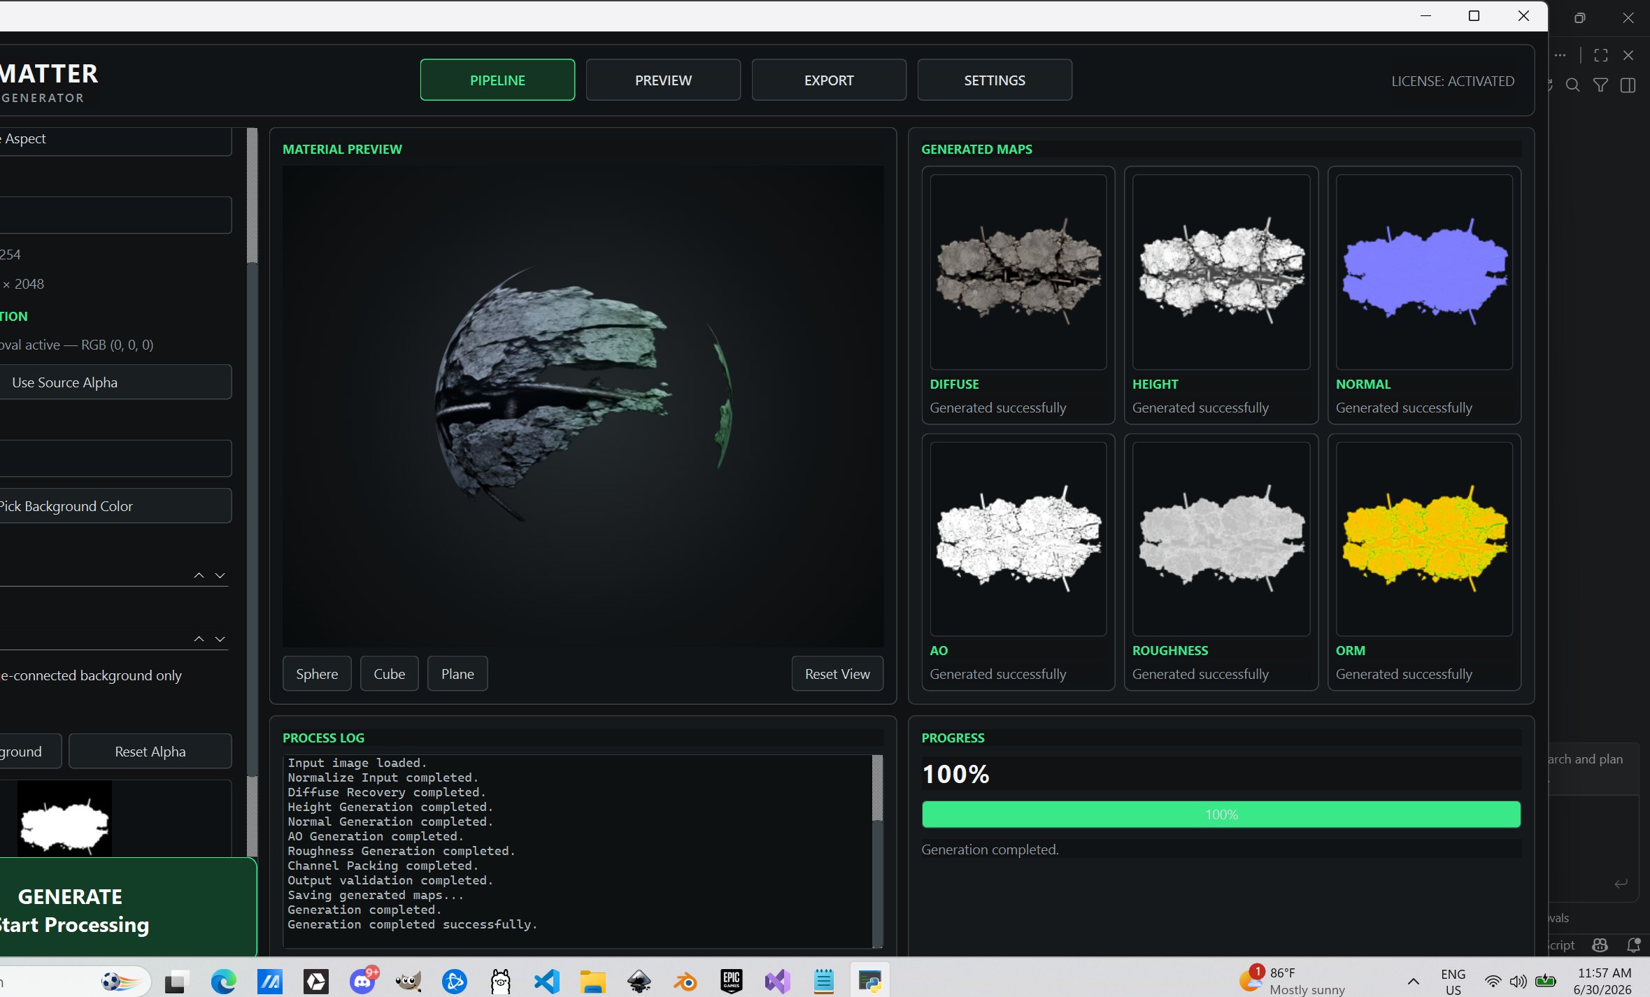Open the HEIGHT map thumbnail
The width and height of the screenshot is (1650, 997).
click(1221, 271)
